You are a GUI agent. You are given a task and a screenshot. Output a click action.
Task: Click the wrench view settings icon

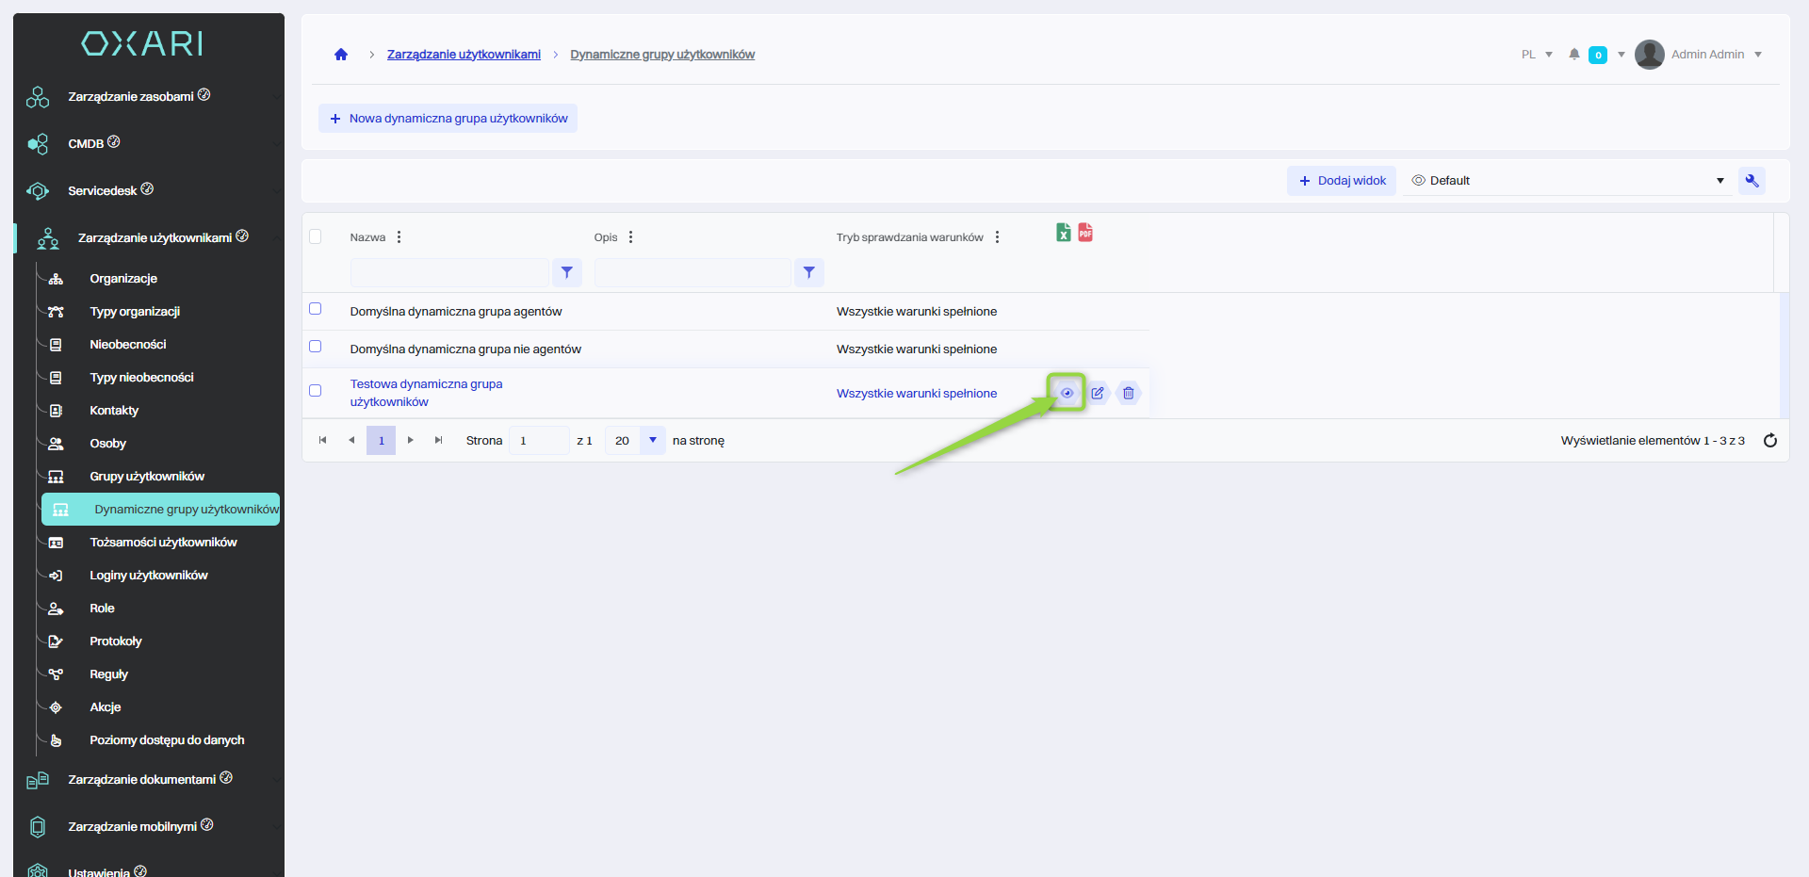click(x=1752, y=181)
